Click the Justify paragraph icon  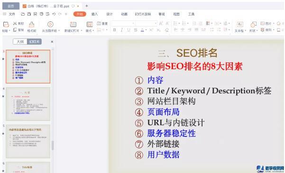pos(196,29)
